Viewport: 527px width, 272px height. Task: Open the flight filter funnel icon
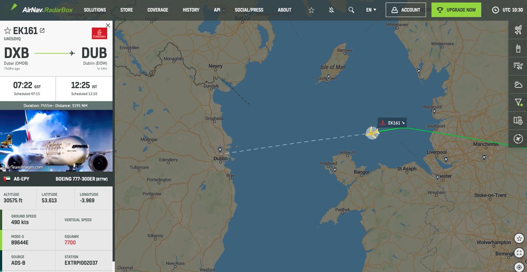(518, 102)
